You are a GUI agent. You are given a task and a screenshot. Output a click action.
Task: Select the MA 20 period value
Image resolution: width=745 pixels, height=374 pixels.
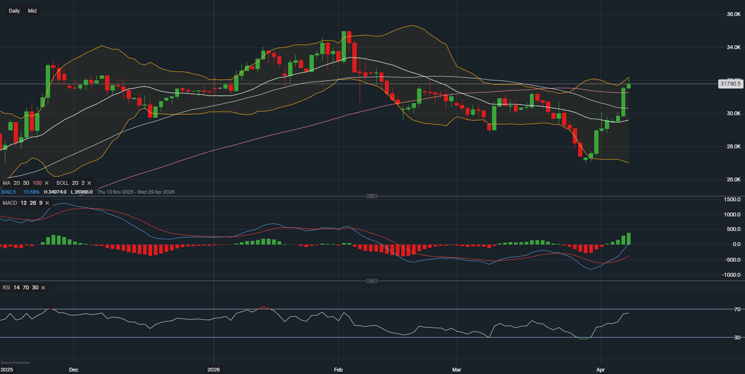18,183
